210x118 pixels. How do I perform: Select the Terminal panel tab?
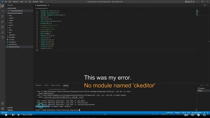point(66,85)
